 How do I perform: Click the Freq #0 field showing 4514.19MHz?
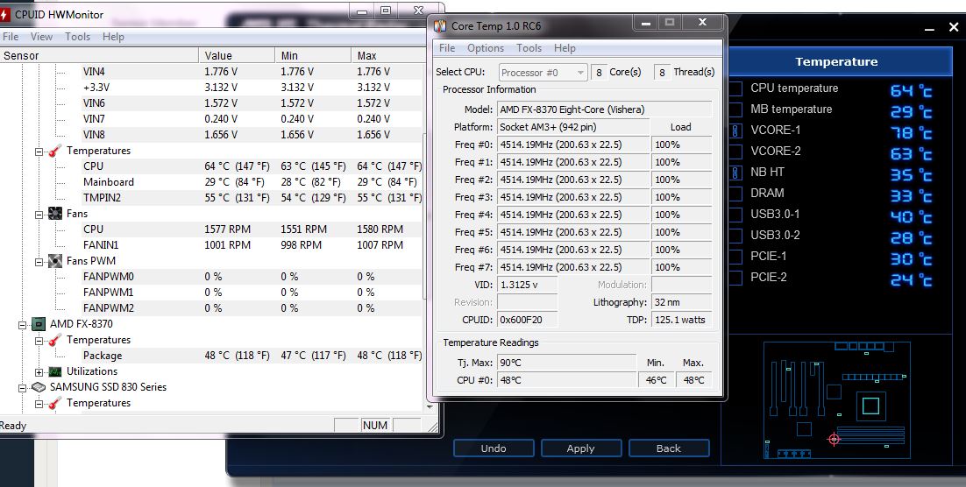coord(573,145)
